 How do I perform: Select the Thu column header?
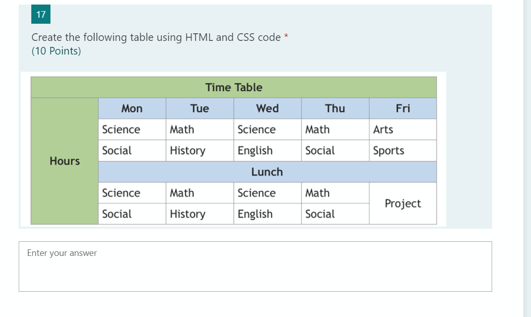coord(335,109)
